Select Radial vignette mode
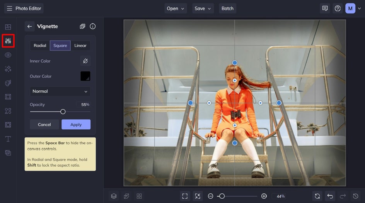 pyautogui.click(x=40, y=46)
